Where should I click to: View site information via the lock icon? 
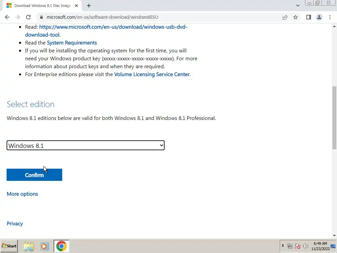(x=41, y=17)
